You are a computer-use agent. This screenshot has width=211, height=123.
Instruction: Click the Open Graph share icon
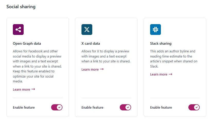coord(18,30)
